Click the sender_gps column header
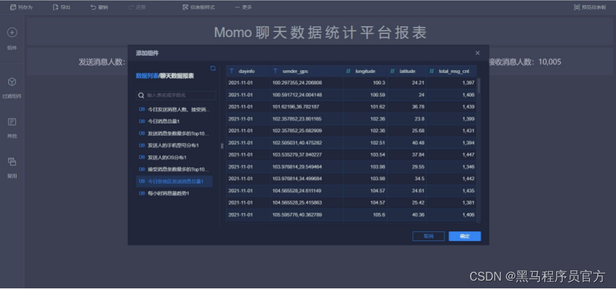 (x=306, y=71)
